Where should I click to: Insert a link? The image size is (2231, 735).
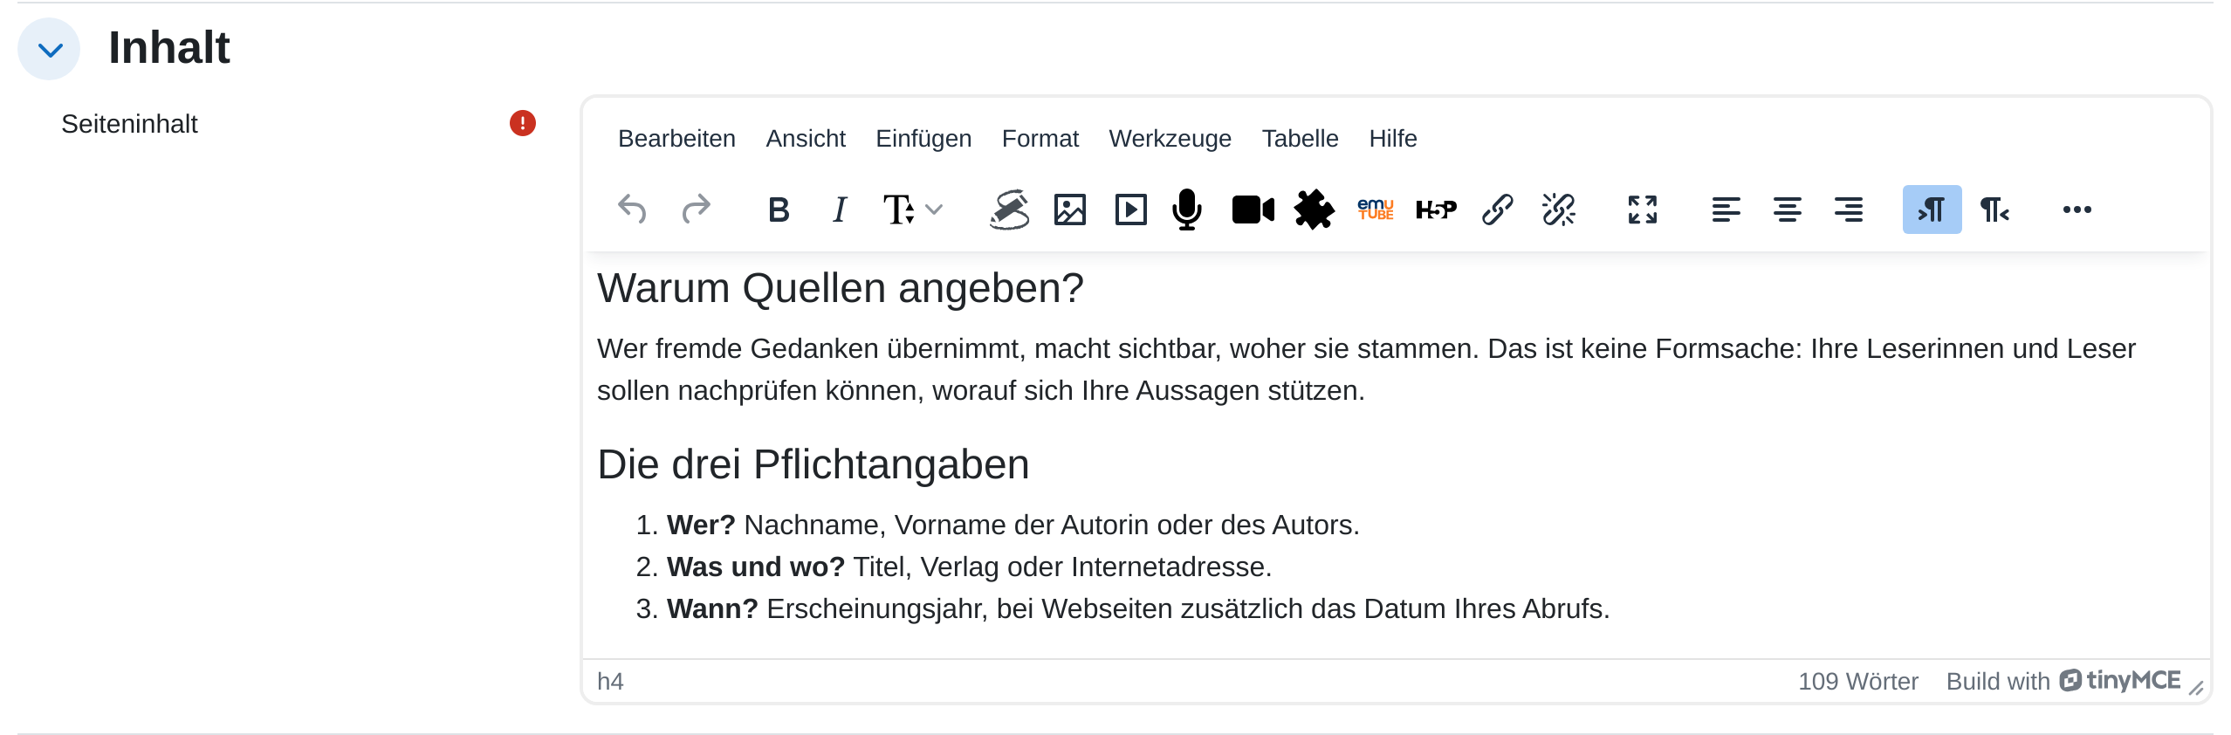click(x=1498, y=210)
